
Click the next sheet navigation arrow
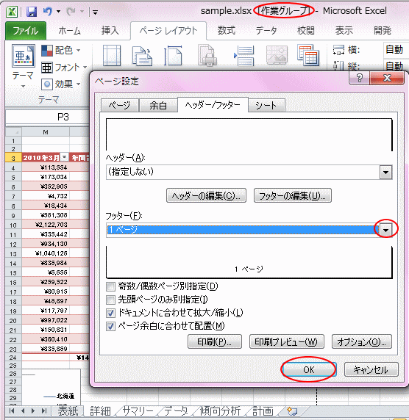33,410
